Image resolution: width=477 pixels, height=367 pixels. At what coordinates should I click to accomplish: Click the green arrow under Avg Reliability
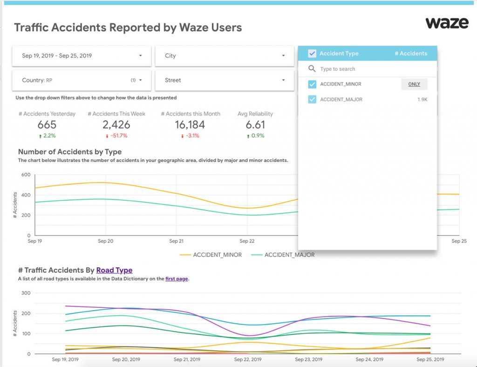pos(247,136)
